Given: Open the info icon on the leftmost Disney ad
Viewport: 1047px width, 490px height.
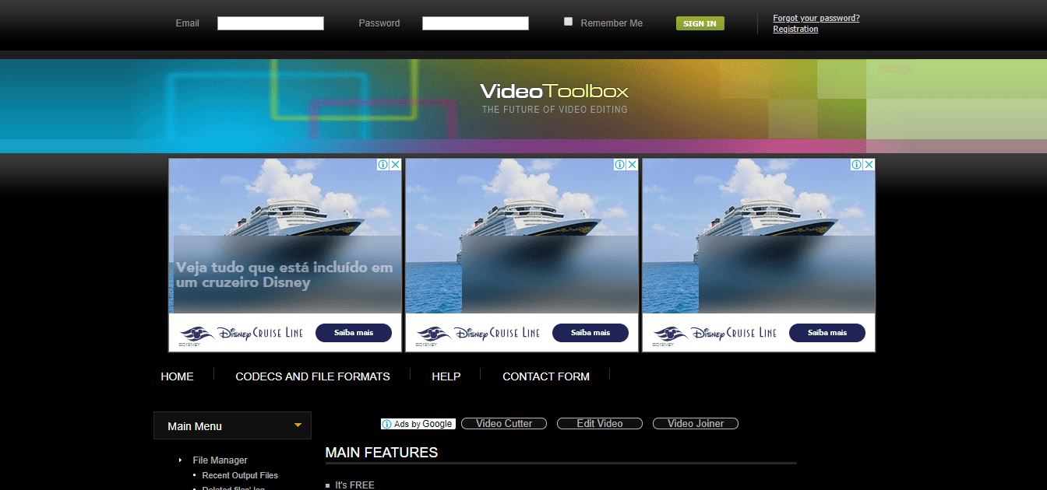Looking at the screenshot, I should pyautogui.click(x=383, y=165).
